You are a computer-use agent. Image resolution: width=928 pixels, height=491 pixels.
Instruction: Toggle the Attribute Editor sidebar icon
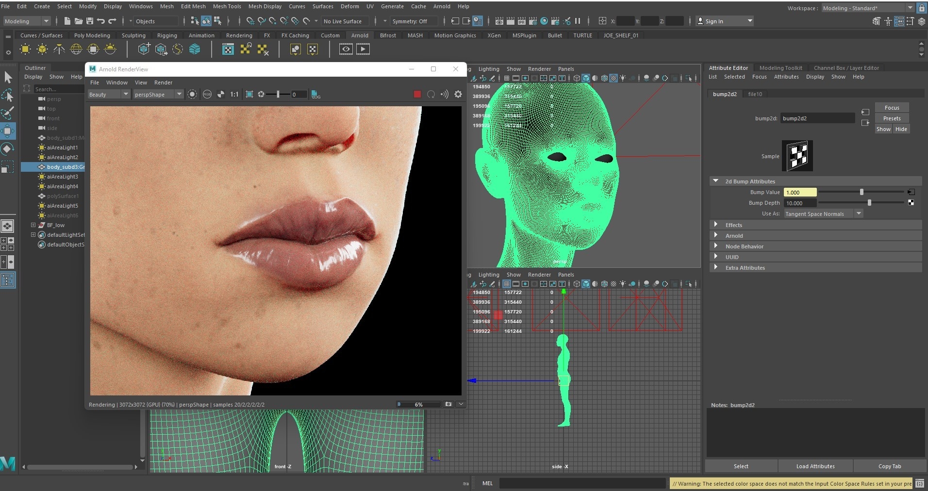899,21
